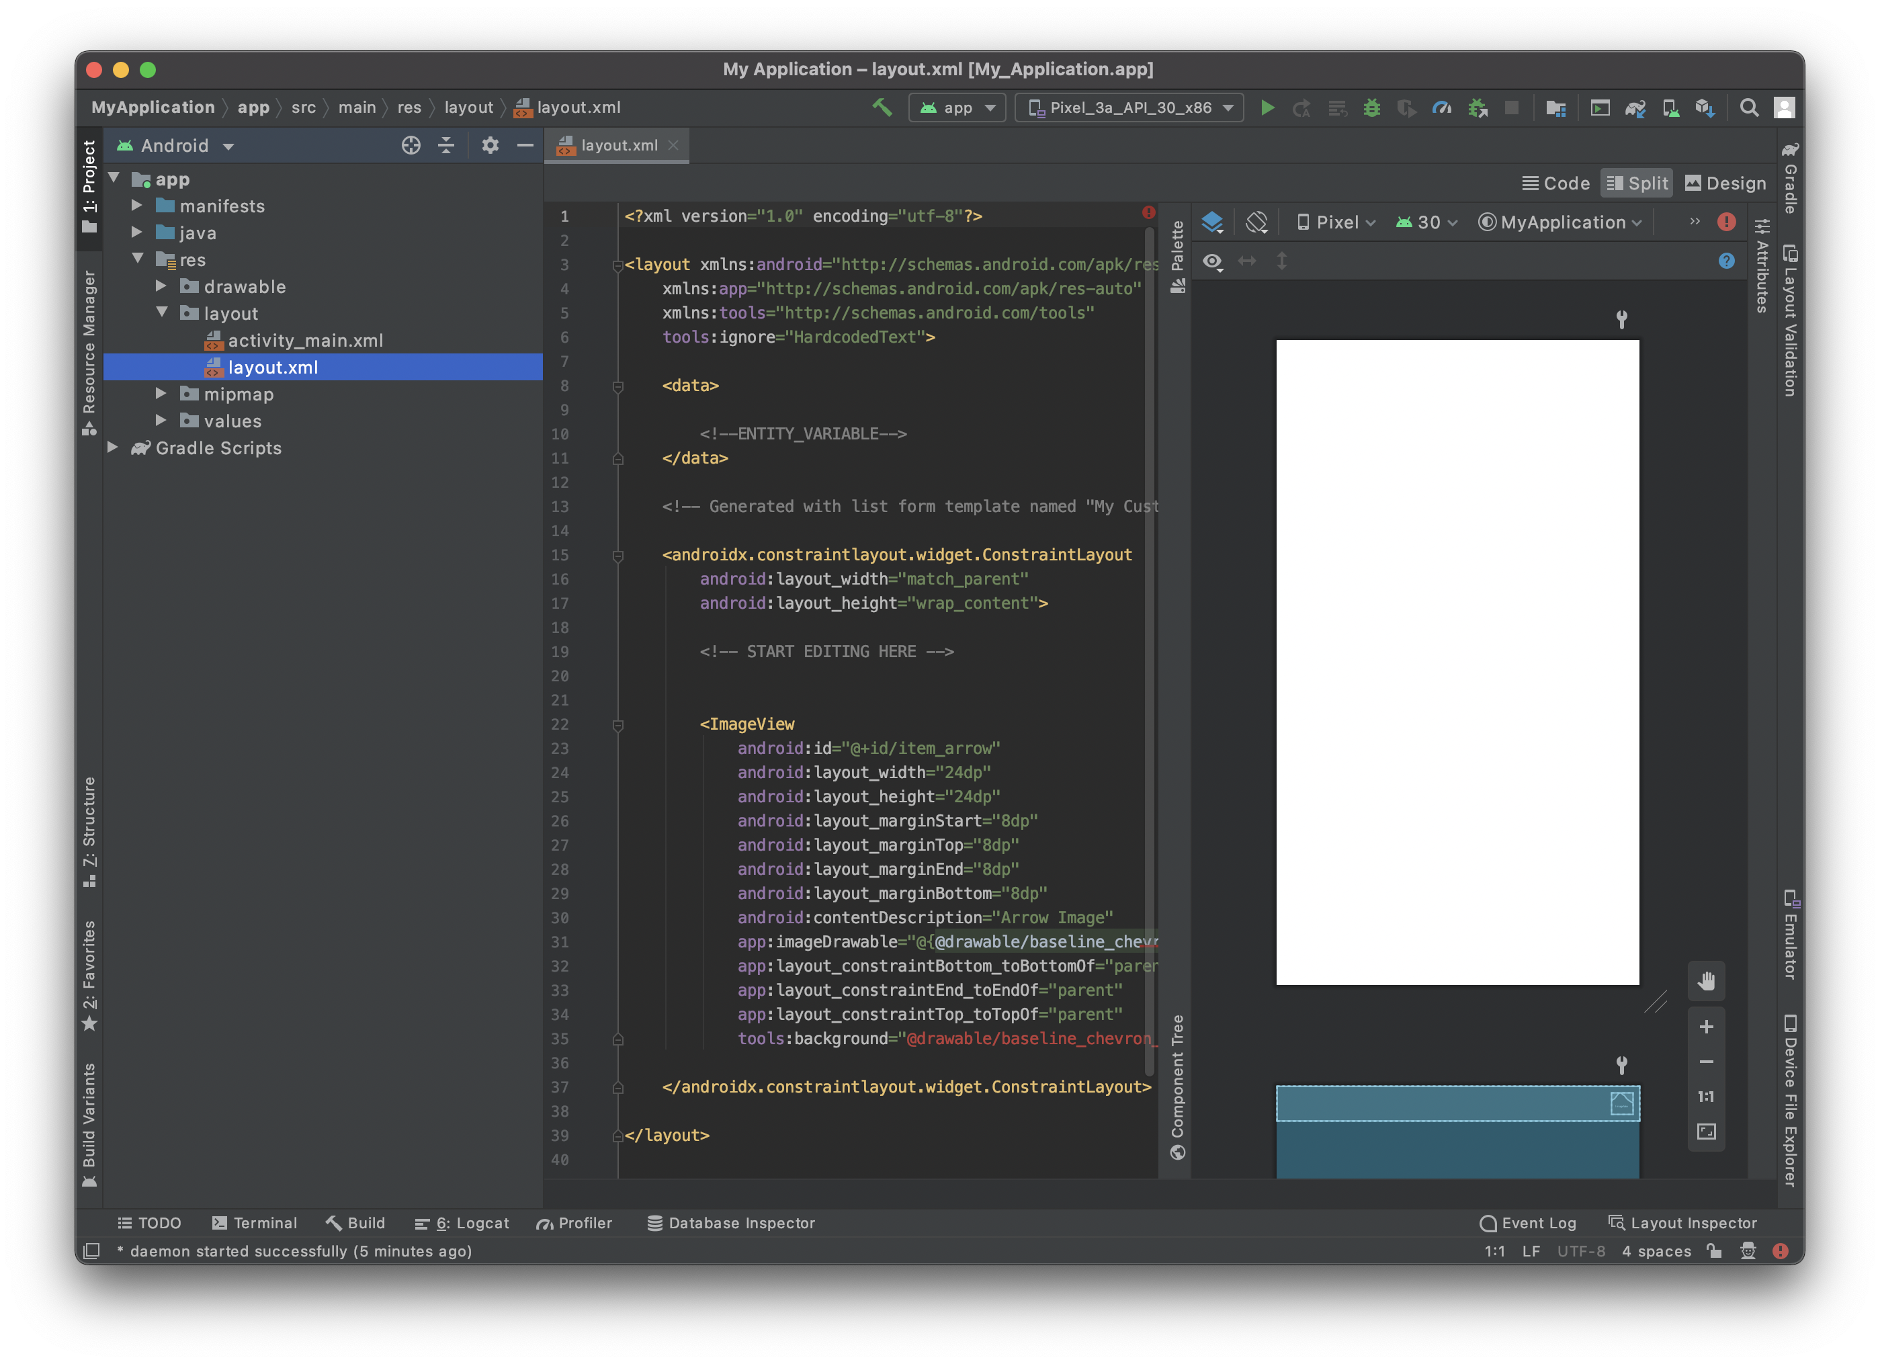Switch to Code view mode
This screenshot has width=1880, height=1364.
click(1556, 183)
